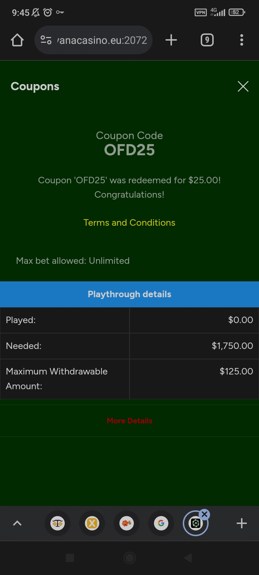Open site info icon in address bar
Viewport: 259px width, 575px height.
click(x=46, y=40)
